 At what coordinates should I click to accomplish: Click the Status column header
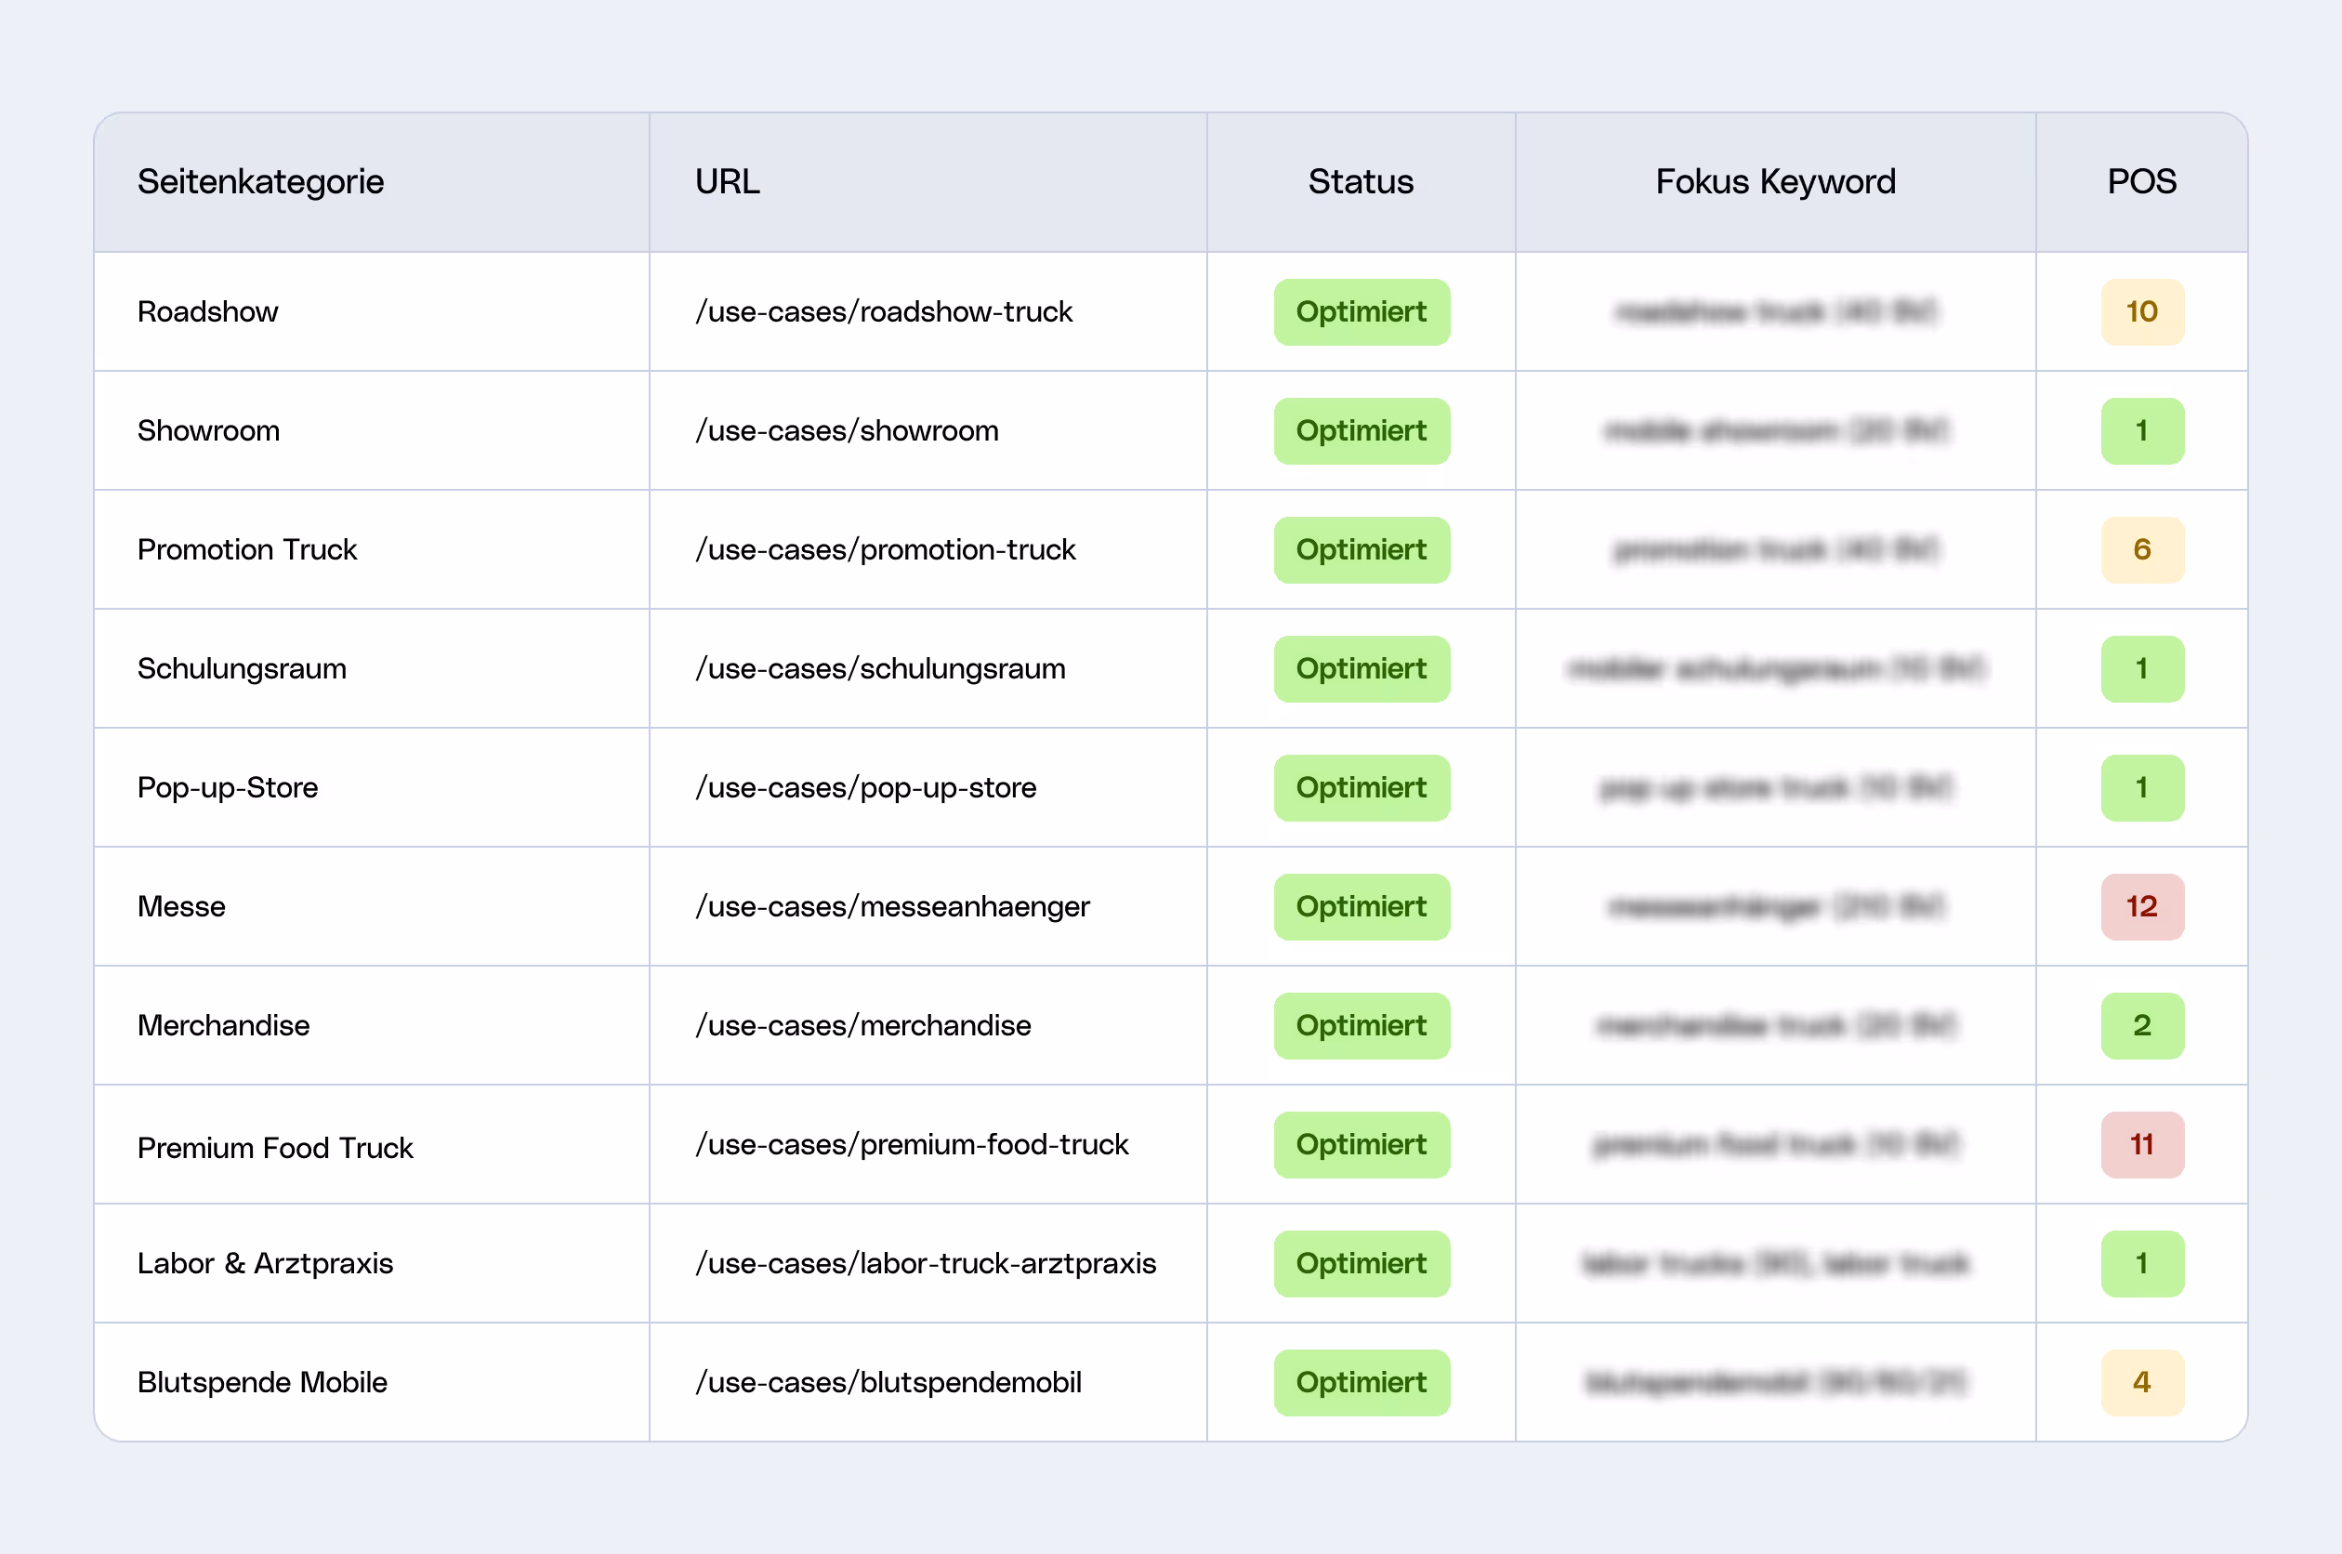point(1361,181)
